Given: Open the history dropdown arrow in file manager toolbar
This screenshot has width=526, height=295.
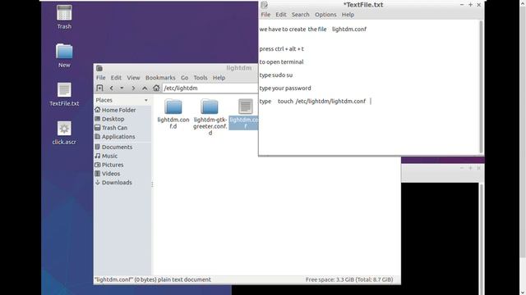Looking at the screenshot, I should (122, 88).
